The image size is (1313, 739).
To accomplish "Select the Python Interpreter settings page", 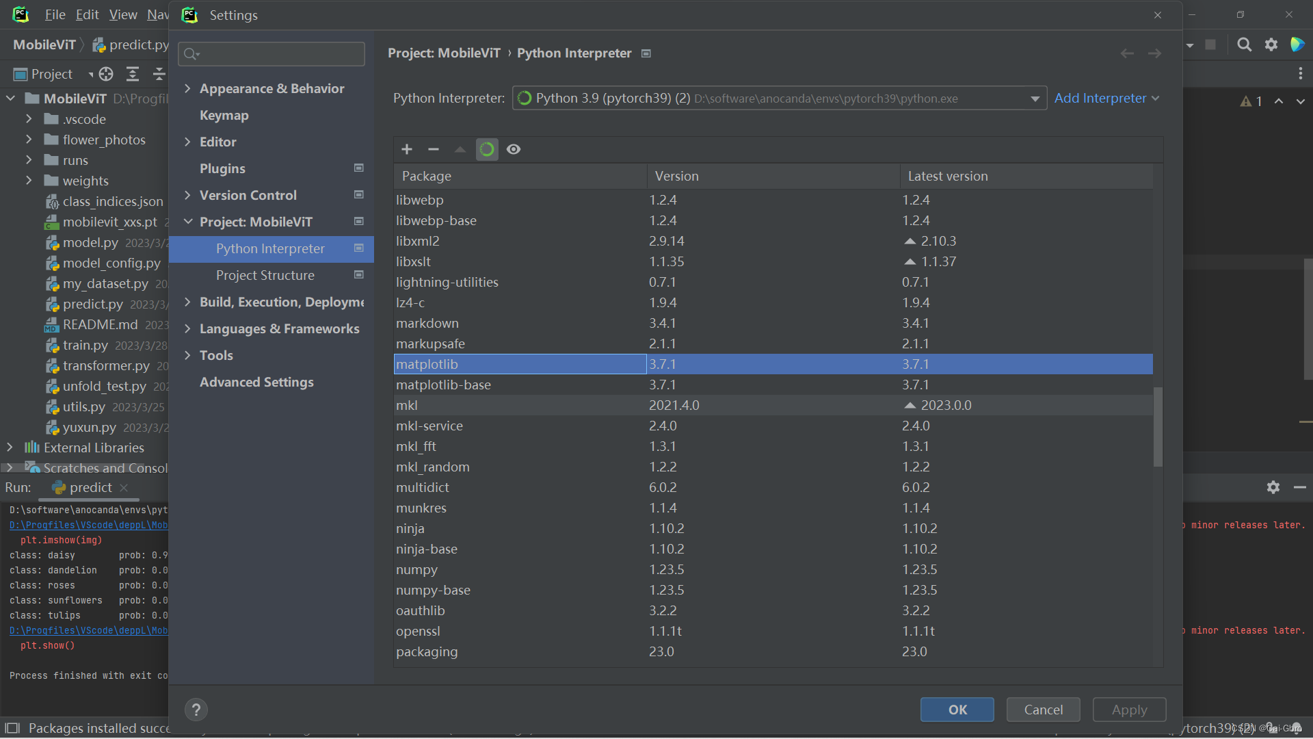I will click(x=271, y=249).
